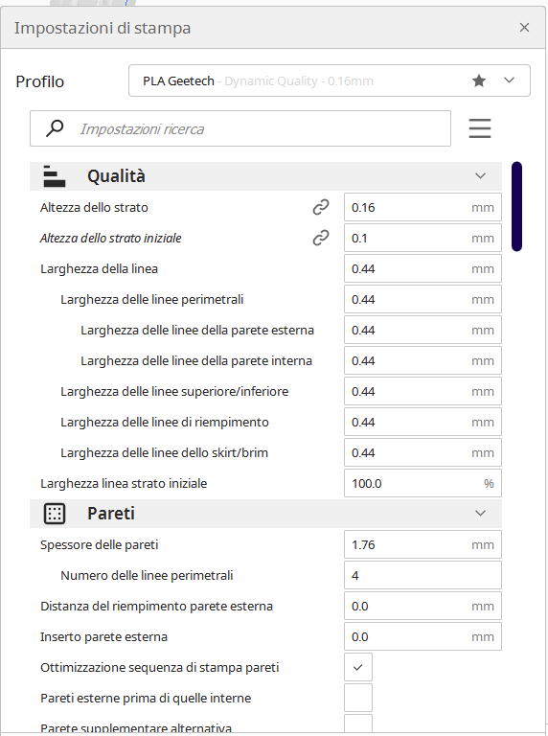
Task: Click the Qualità layers category icon
Action: 55,176
